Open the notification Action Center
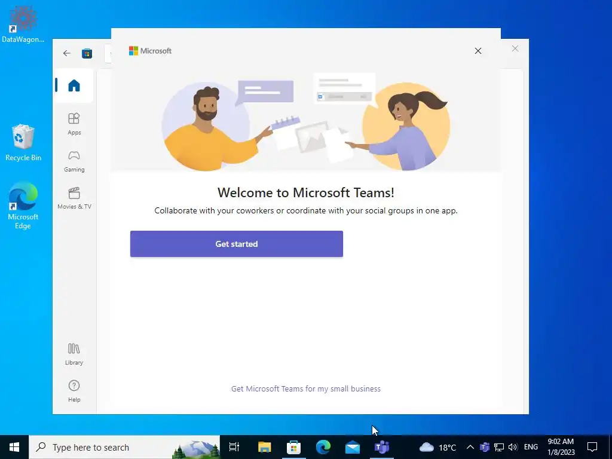The width and height of the screenshot is (612, 459). [x=592, y=447]
